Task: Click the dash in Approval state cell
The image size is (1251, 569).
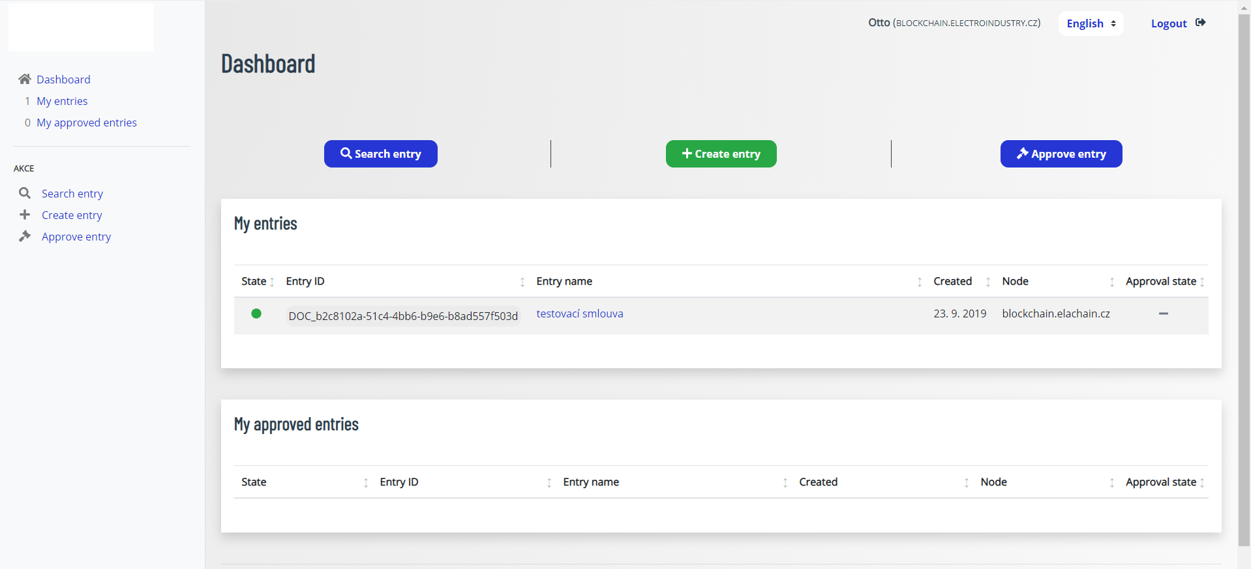Action: click(1164, 314)
